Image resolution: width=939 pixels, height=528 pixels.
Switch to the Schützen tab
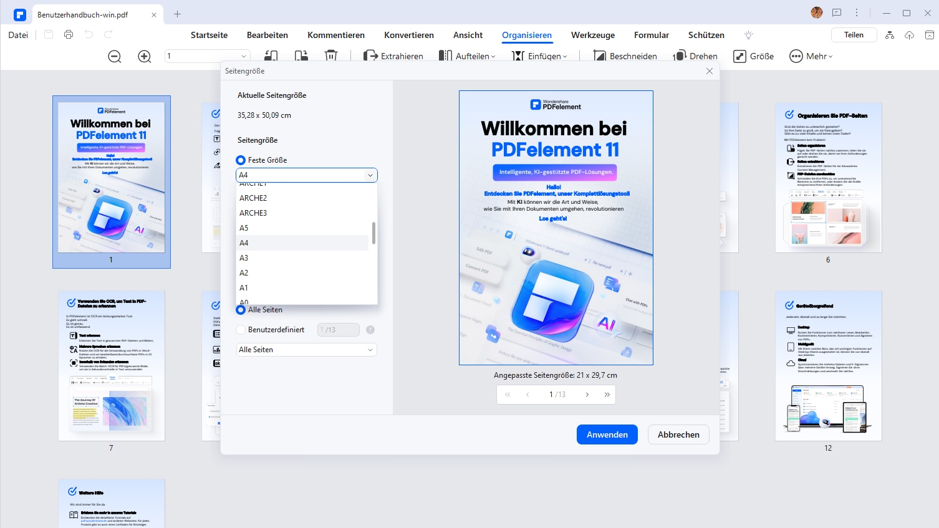pyautogui.click(x=706, y=35)
